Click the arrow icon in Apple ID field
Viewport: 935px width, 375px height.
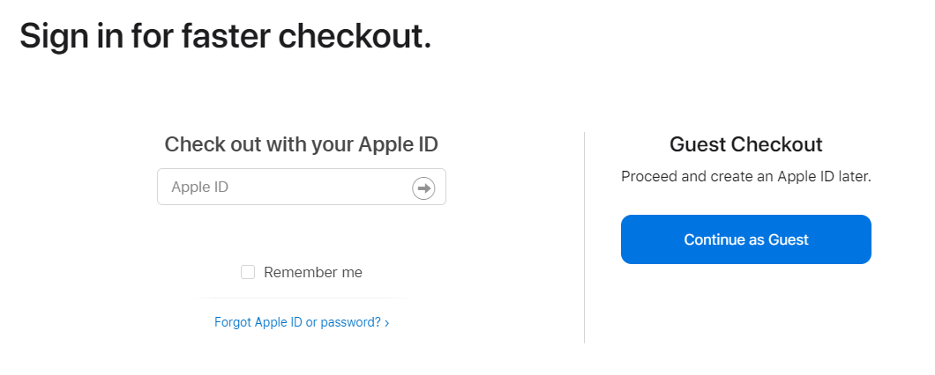pos(423,187)
